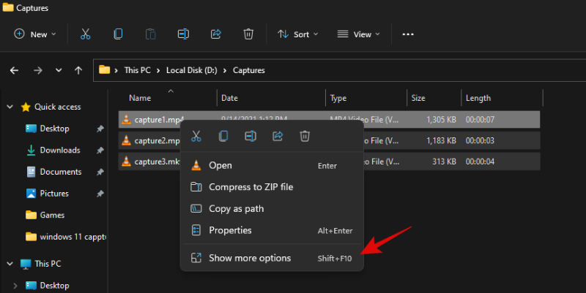
Task: Click the Delete trash icon in context menu
Action: point(305,136)
